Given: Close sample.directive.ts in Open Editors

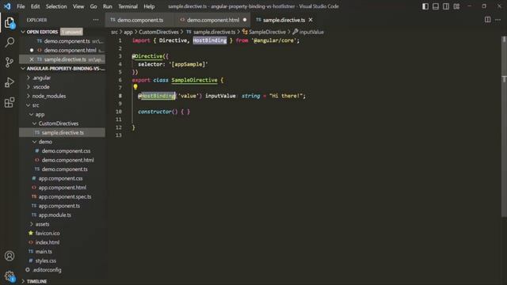Looking at the screenshot, I should pos(32,59).
